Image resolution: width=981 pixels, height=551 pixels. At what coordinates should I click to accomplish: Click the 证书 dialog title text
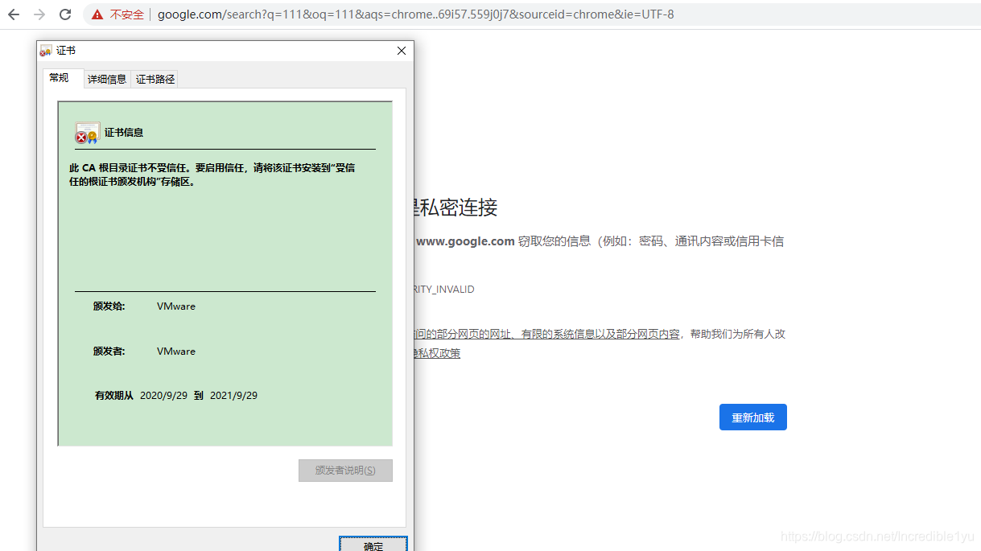coord(66,51)
